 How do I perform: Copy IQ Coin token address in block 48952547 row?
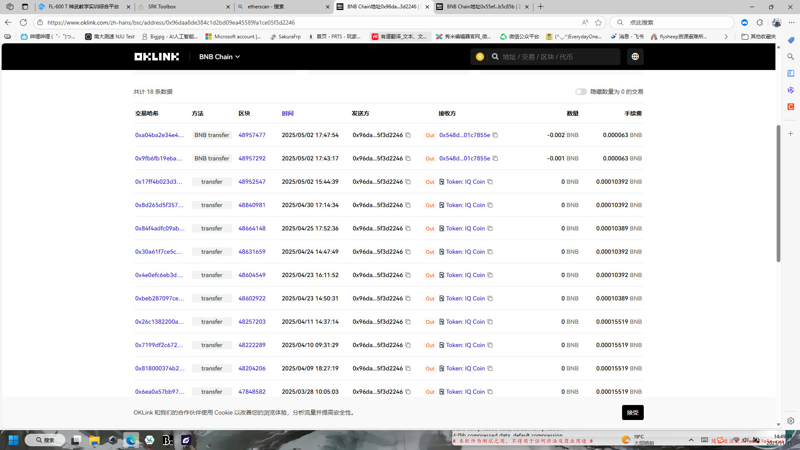[490, 182]
